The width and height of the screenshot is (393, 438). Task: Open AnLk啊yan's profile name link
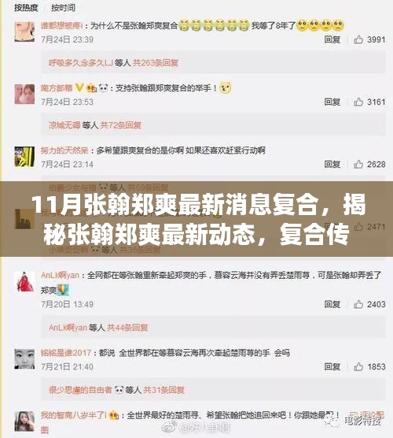tap(60, 275)
